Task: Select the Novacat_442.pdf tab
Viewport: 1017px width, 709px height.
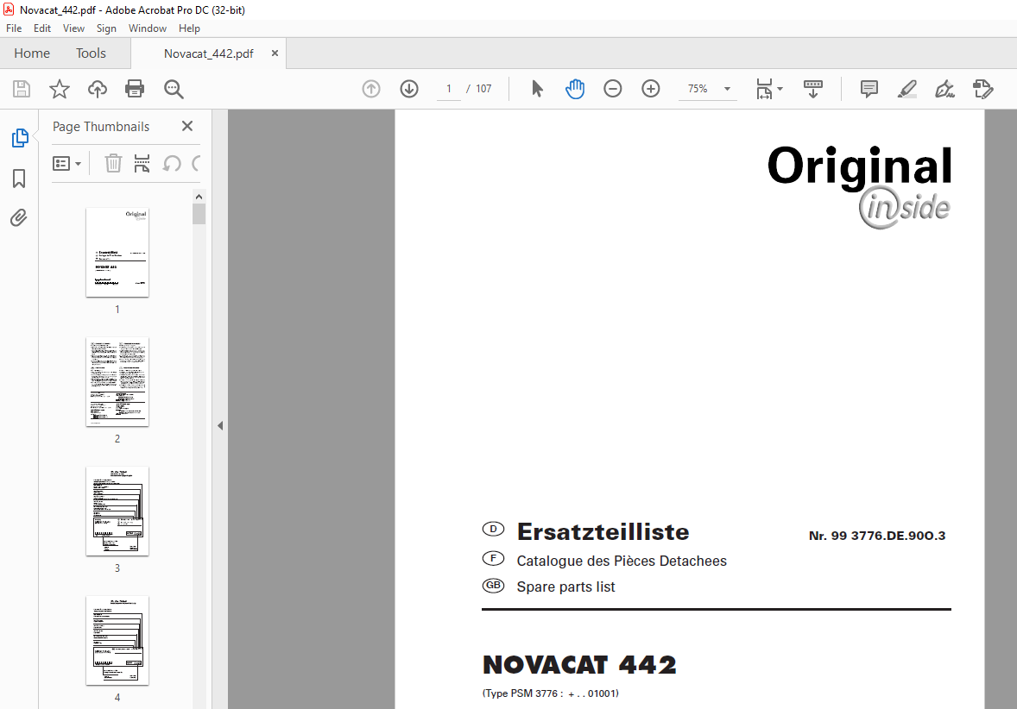Action: pos(208,53)
